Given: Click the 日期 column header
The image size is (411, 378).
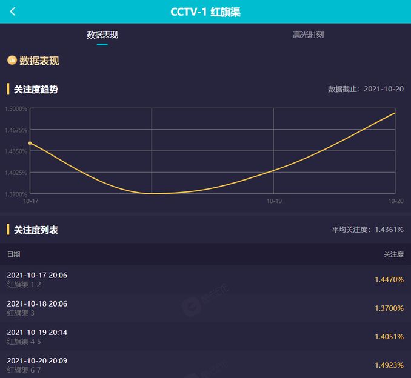Looking at the screenshot, I should point(13,254).
